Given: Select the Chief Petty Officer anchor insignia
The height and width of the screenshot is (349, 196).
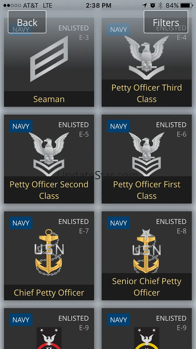Looking at the screenshot, I should coord(49,252).
